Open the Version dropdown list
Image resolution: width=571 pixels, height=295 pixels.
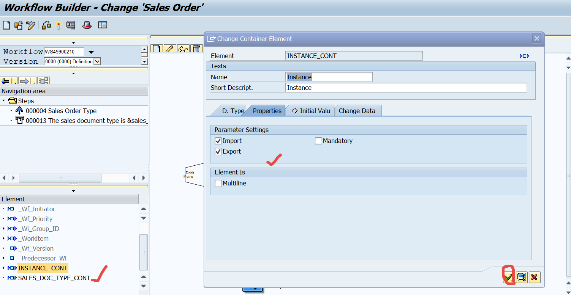coord(97,61)
